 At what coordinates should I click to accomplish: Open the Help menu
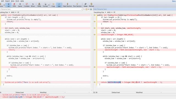pos(22,1)
